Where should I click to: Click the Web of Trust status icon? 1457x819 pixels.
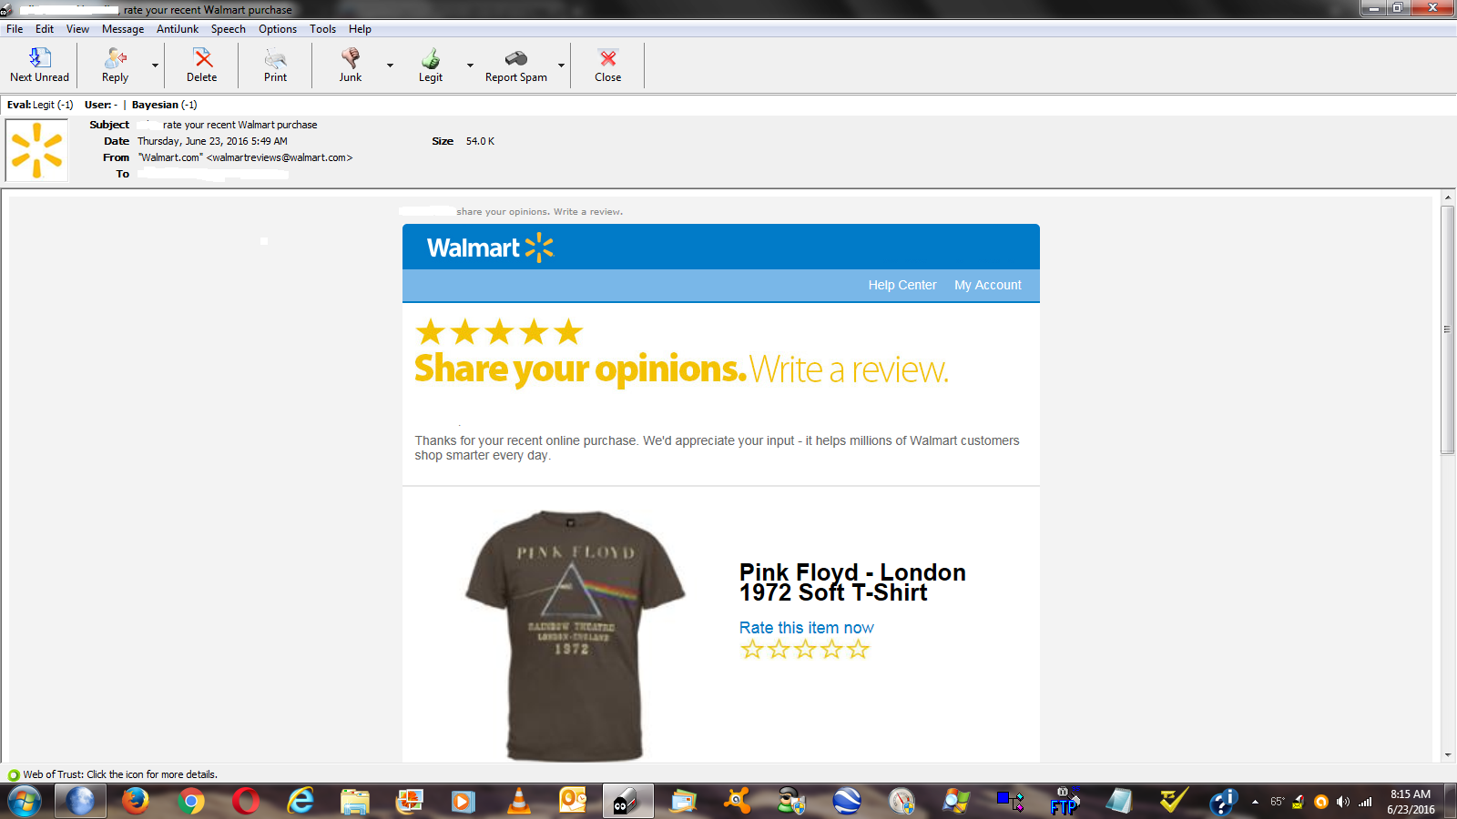click(x=13, y=775)
